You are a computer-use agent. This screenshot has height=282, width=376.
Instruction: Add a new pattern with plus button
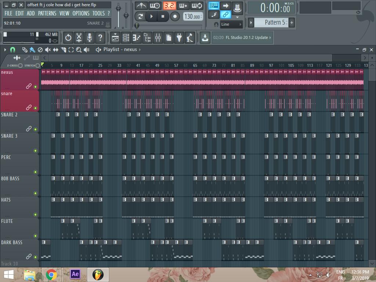(x=292, y=22)
